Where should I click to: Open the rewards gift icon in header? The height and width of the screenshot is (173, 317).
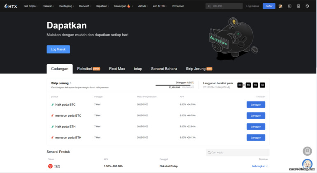tap(280, 6)
